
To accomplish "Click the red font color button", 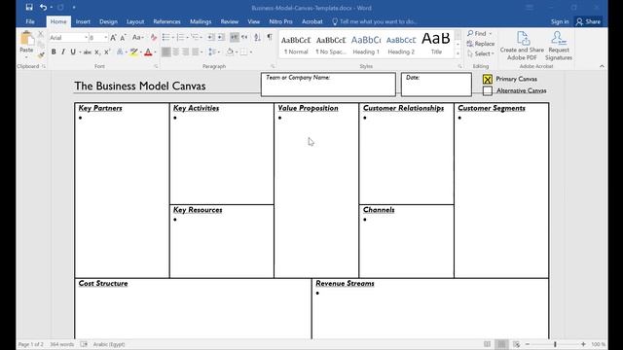I will [x=148, y=52].
